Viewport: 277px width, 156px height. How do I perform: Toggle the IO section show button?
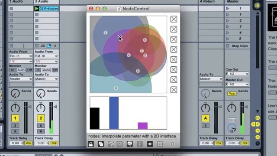pyautogui.click(x=258, y=118)
